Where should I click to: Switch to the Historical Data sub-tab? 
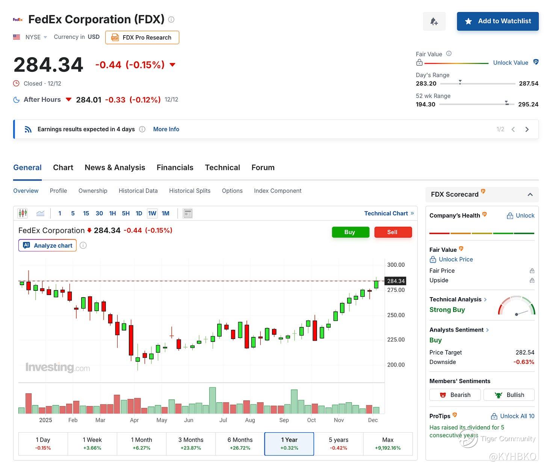click(x=138, y=191)
